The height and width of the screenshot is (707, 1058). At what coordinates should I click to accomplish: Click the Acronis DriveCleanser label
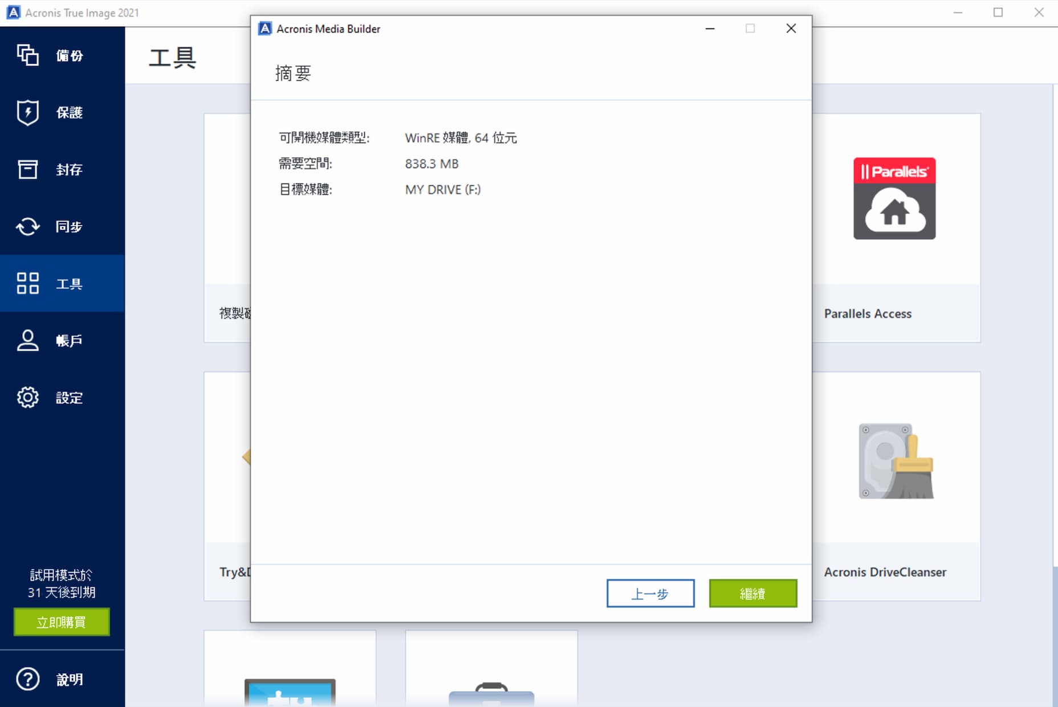click(x=885, y=572)
